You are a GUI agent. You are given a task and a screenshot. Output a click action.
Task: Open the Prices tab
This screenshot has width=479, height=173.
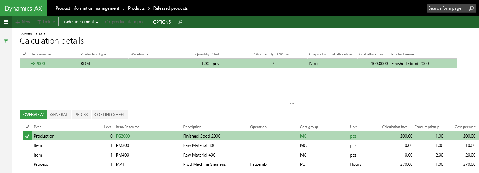point(81,114)
